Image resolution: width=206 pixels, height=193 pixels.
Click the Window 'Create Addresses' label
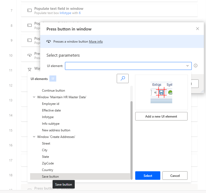[56, 137]
